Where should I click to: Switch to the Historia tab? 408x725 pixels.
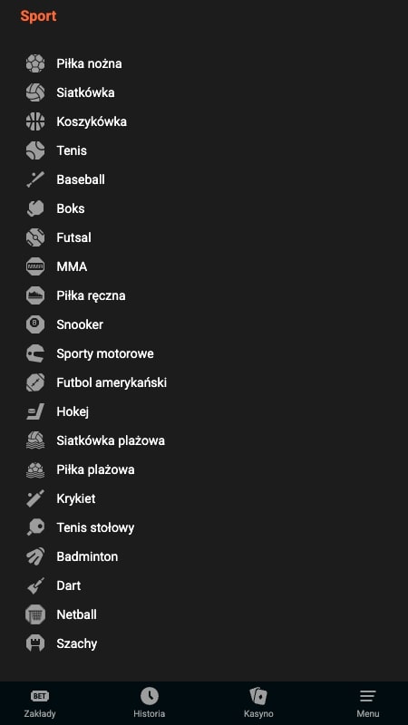tap(149, 704)
